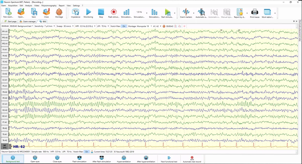Increase ECG channel gain with plus button
Screen dimensions: 302x164
pyautogui.click(x=10, y=145)
